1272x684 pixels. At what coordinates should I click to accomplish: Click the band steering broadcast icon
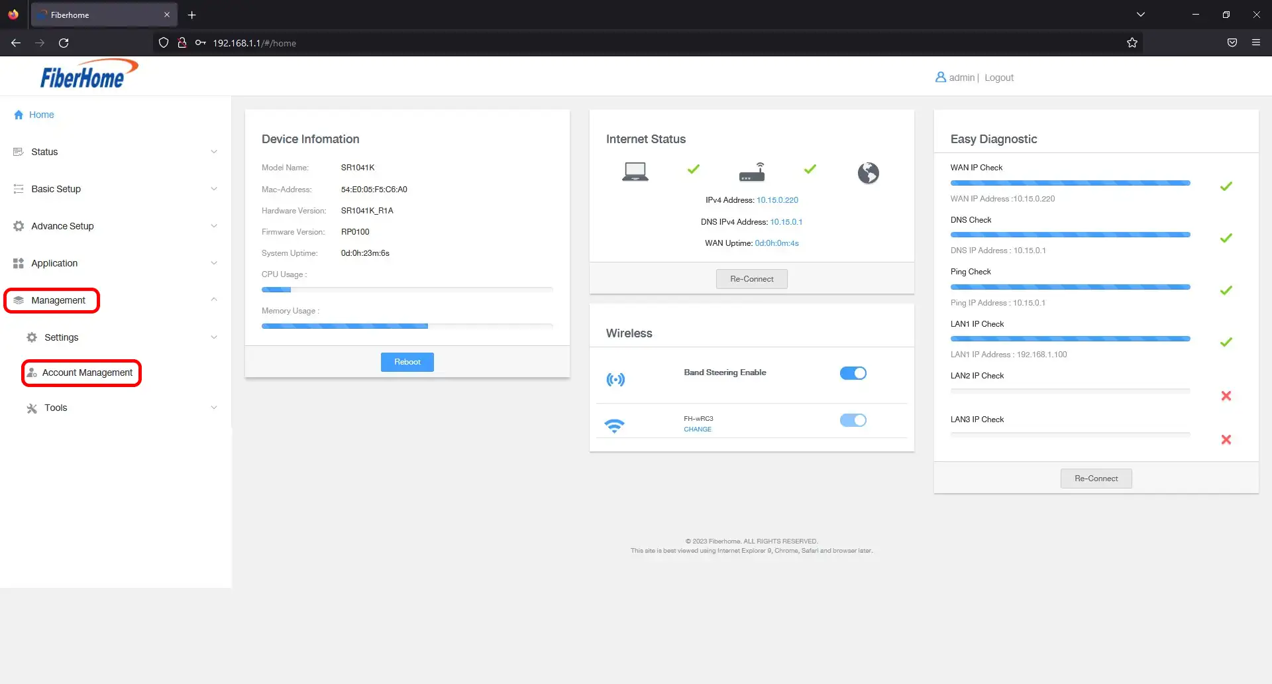click(615, 380)
